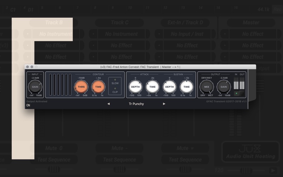Click the FAC Transient copyright v1.1 text
Image resolution: width=283 pixels, height=177 pixels.
pos(226,102)
